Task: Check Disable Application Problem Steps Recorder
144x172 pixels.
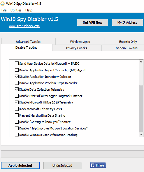Action: point(17,83)
